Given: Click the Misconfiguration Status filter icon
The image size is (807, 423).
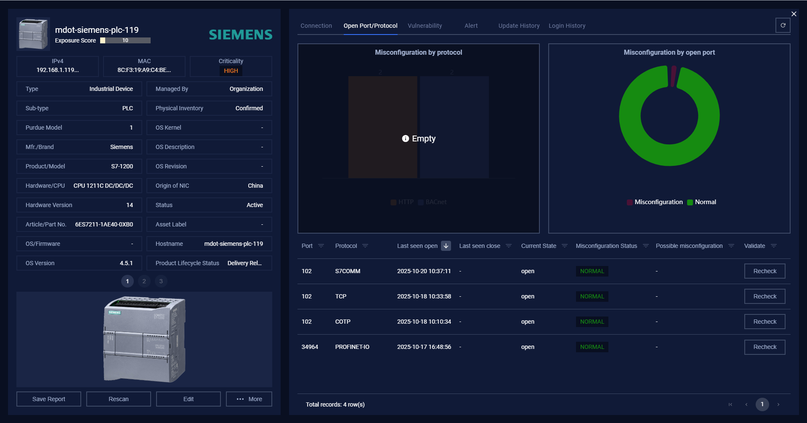Looking at the screenshot, I should click(x=646, y=246).
